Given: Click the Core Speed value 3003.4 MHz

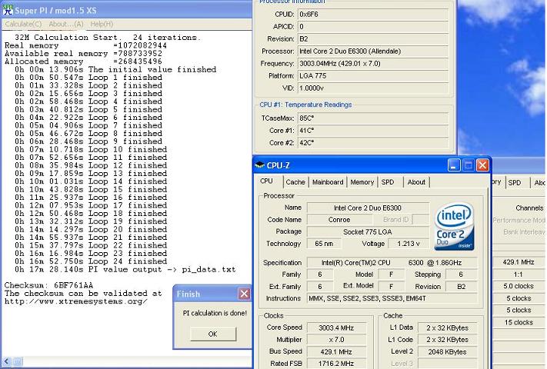Looking at the screenshot, I should pyautogui.click(x=336, y=328).
